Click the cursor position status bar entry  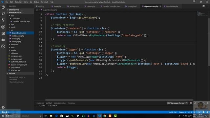click(173, 112)
